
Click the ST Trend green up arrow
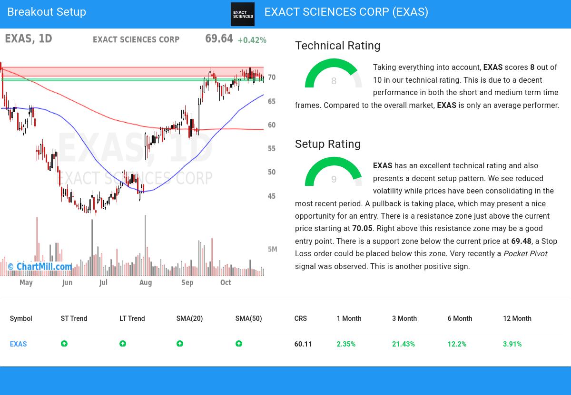point(64,344)
